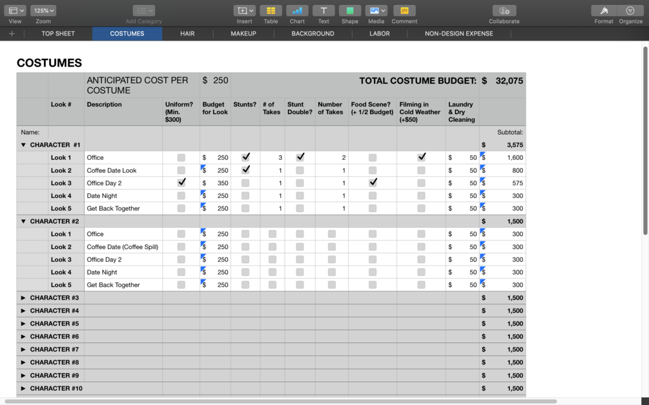Image resolution: width=649 pixels, height=405 pixels.
Task: Select the anticipated cost cell $ 250
Action: pyautogui.click(x=215, y=85)
